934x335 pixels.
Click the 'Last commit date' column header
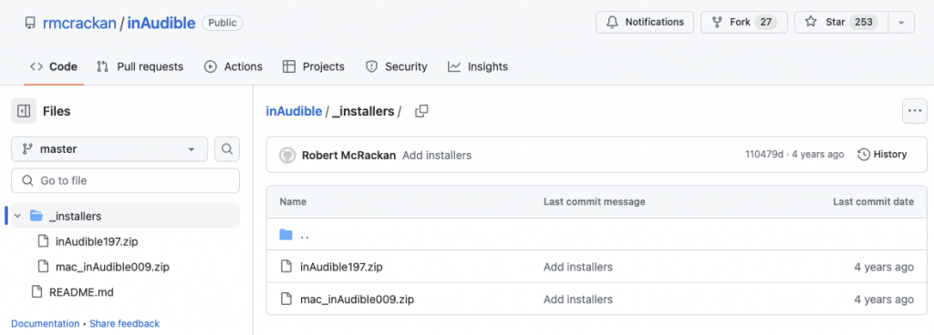(x=873, y=202)
